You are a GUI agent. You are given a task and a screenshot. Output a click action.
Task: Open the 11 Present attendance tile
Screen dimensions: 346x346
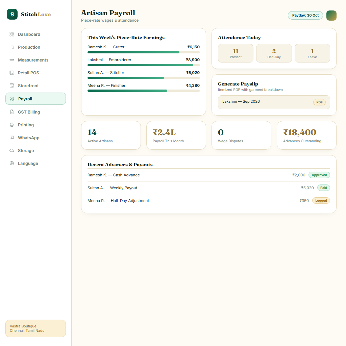(x=236, y=53)
